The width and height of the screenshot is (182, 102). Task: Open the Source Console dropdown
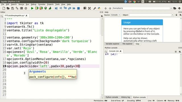pos(116,15)
